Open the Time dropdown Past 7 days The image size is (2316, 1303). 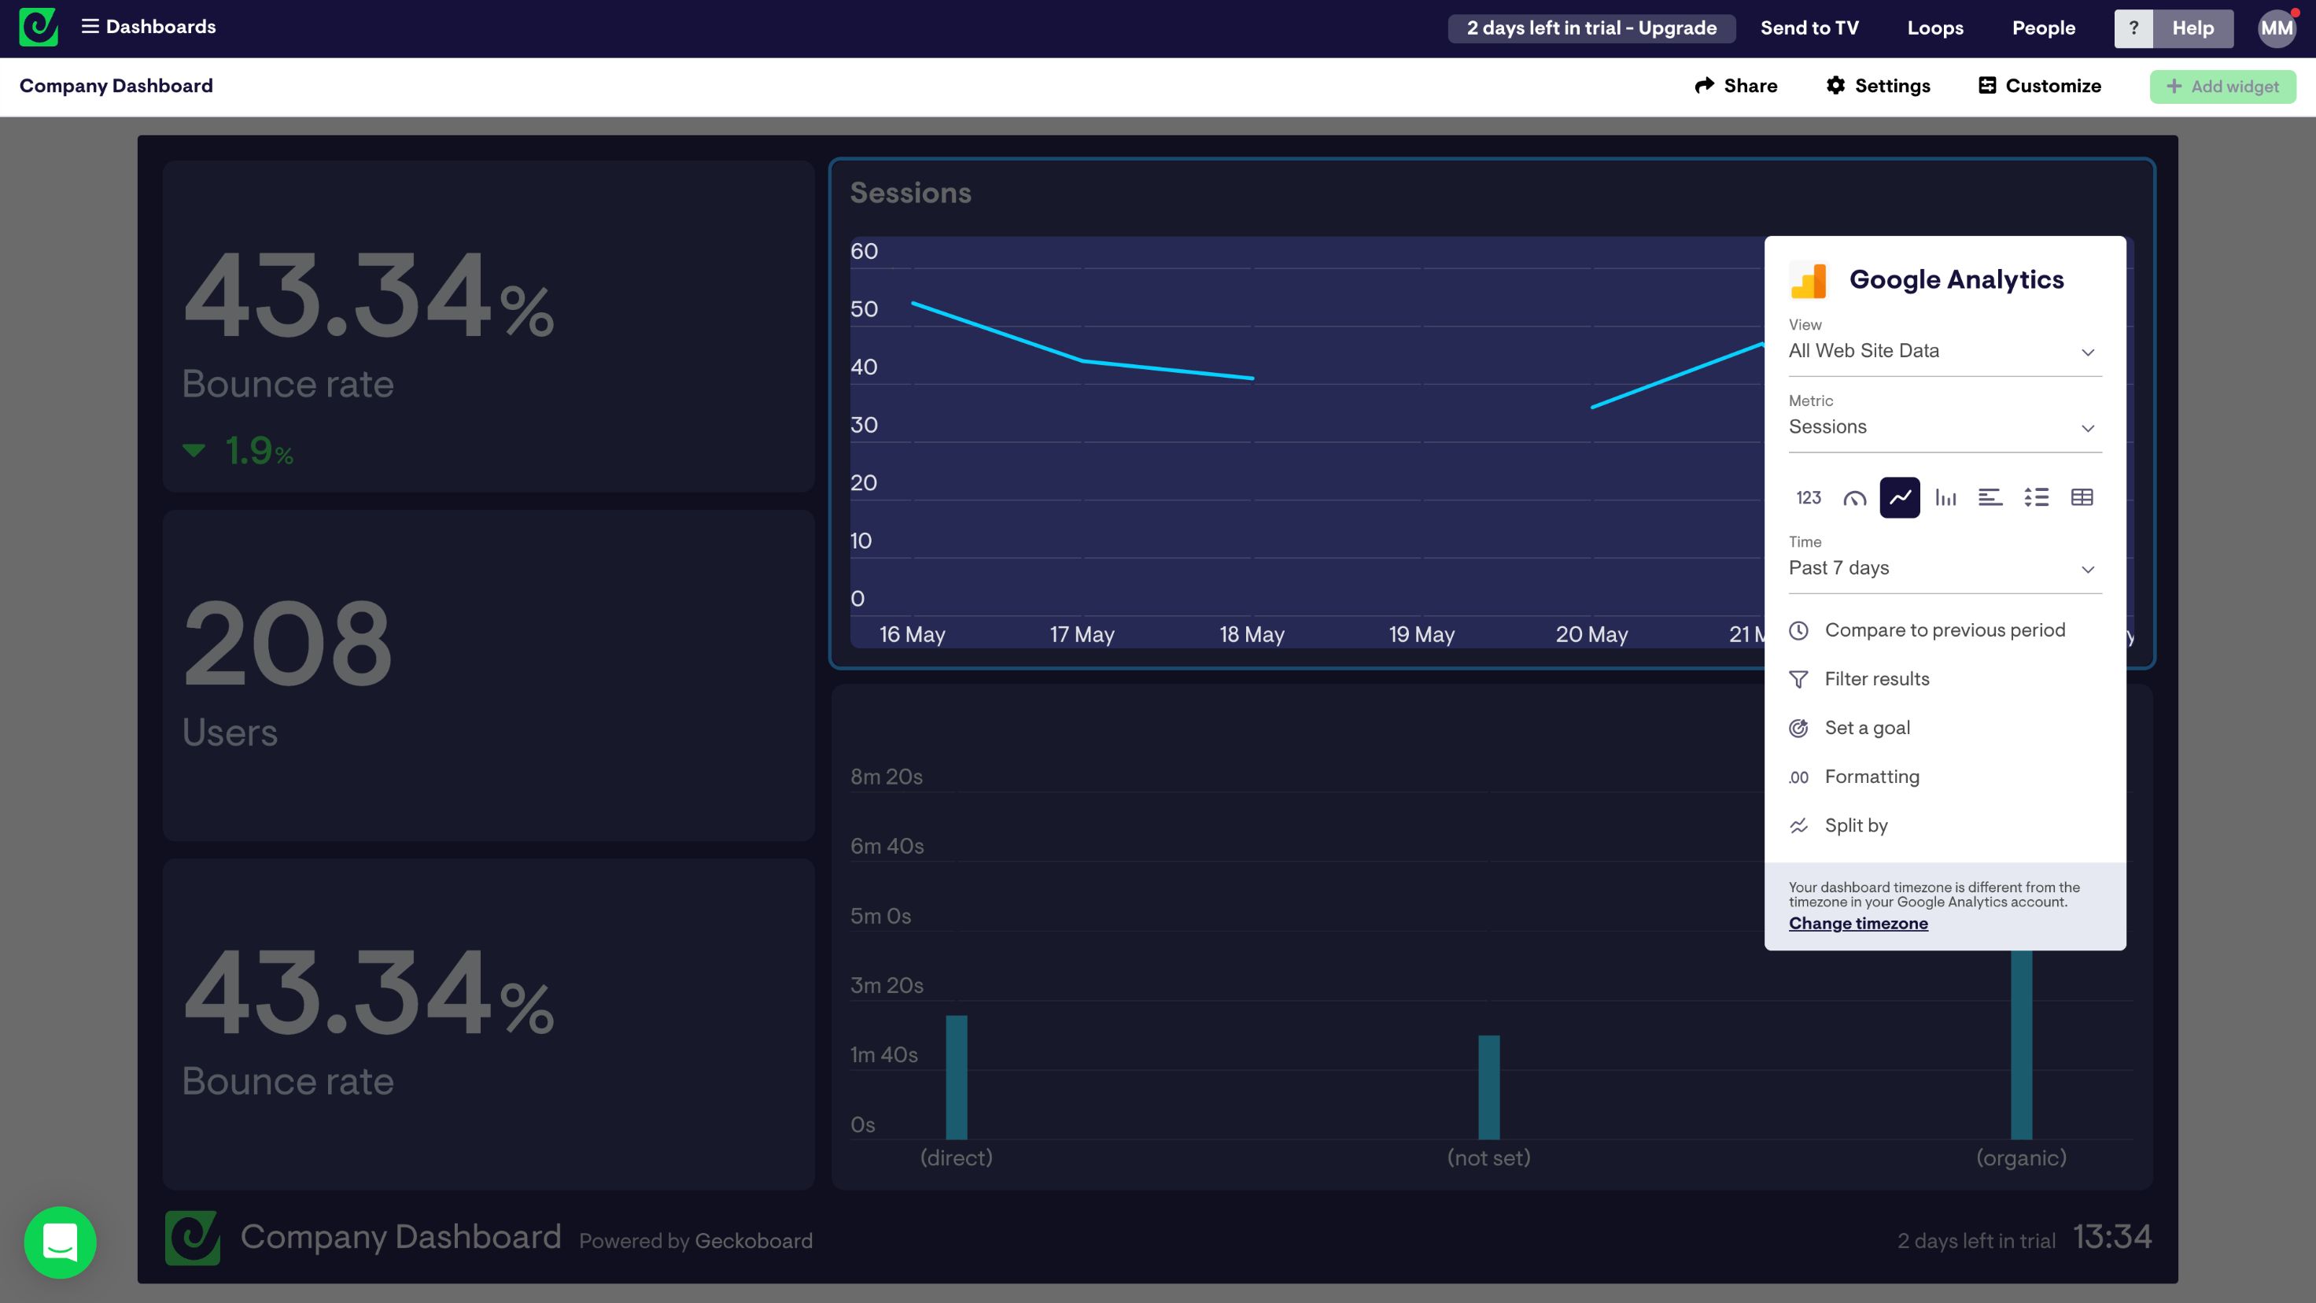pyautogui.click(x=1945, y=568)
